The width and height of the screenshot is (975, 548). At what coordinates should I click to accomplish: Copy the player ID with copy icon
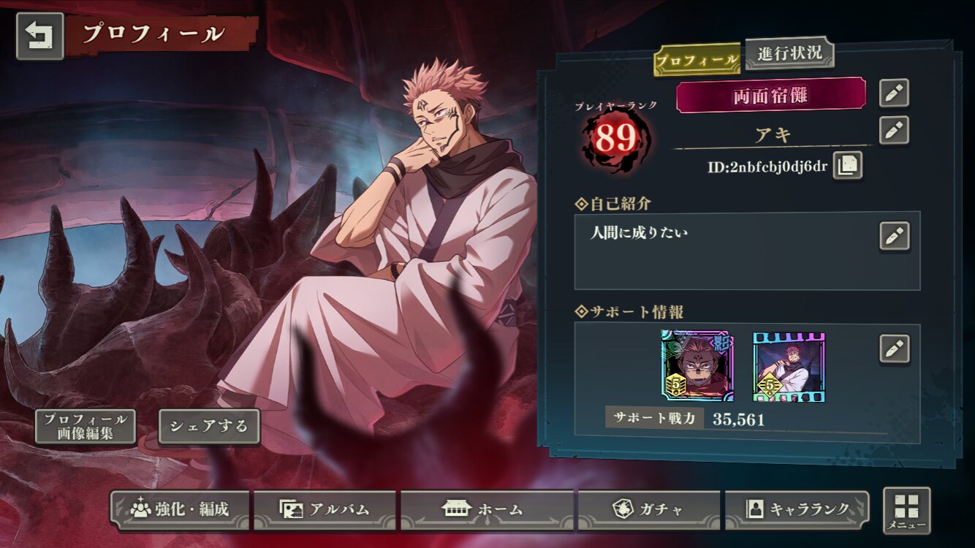click(847, 165)
